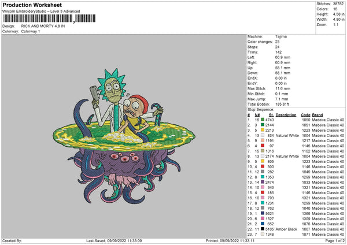Click the magenta swatch beside stitch count 1527
Viewport: 347px width, 245px height.
click(263, 218)
